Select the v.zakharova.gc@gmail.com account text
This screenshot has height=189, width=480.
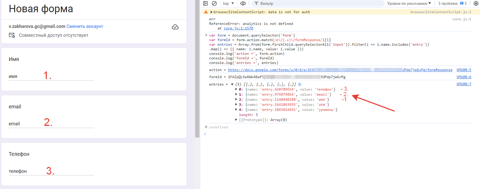click(37, 26)
